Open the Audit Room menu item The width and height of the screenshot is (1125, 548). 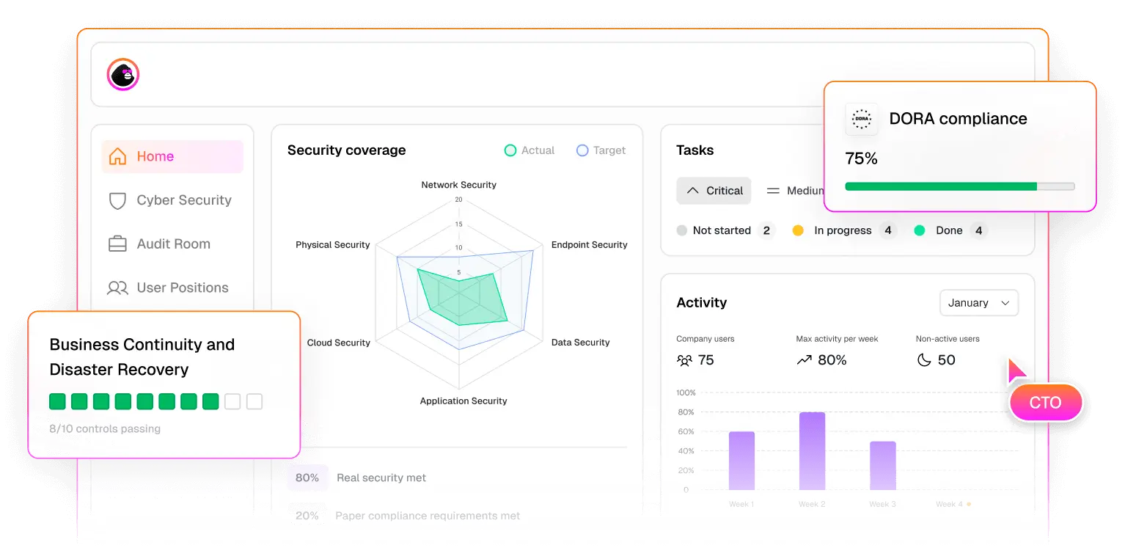click(x=173, y=244)
